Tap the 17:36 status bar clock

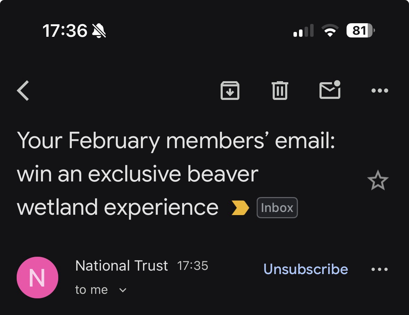point(65,31)
